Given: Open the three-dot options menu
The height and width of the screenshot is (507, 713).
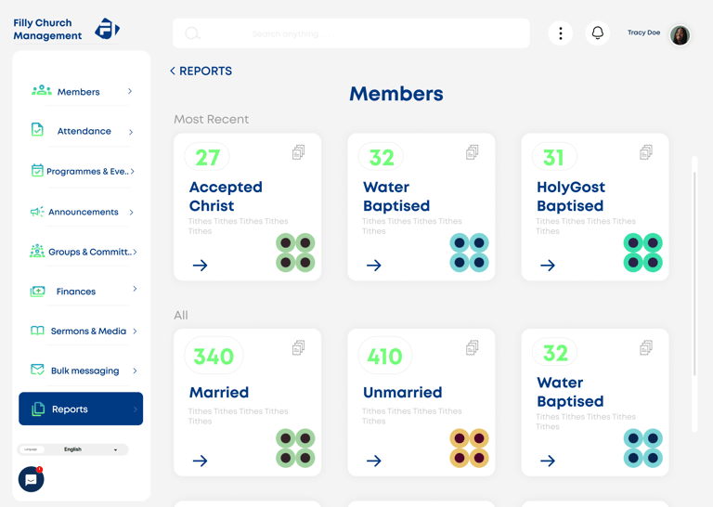Looking at the screenshot, I should click(x=560, y=33).
